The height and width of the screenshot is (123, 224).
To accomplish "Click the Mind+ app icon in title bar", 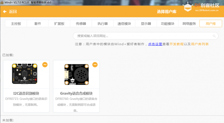I will click(2, 2).
